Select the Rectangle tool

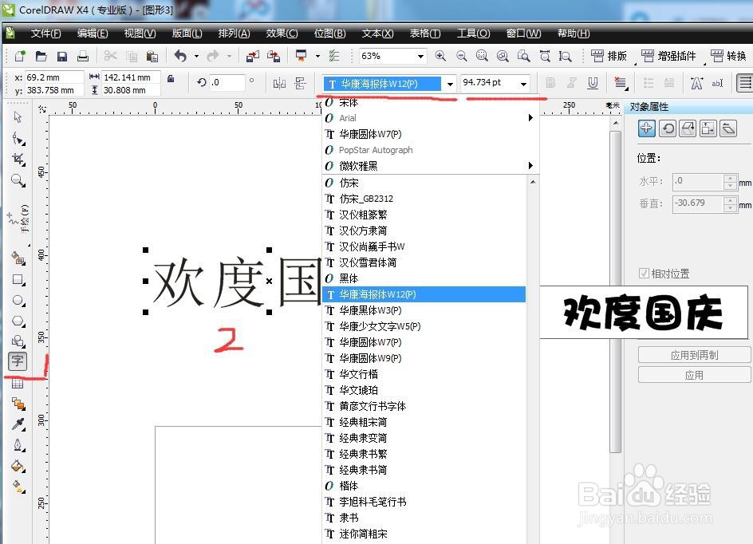(x=18, y=280)
